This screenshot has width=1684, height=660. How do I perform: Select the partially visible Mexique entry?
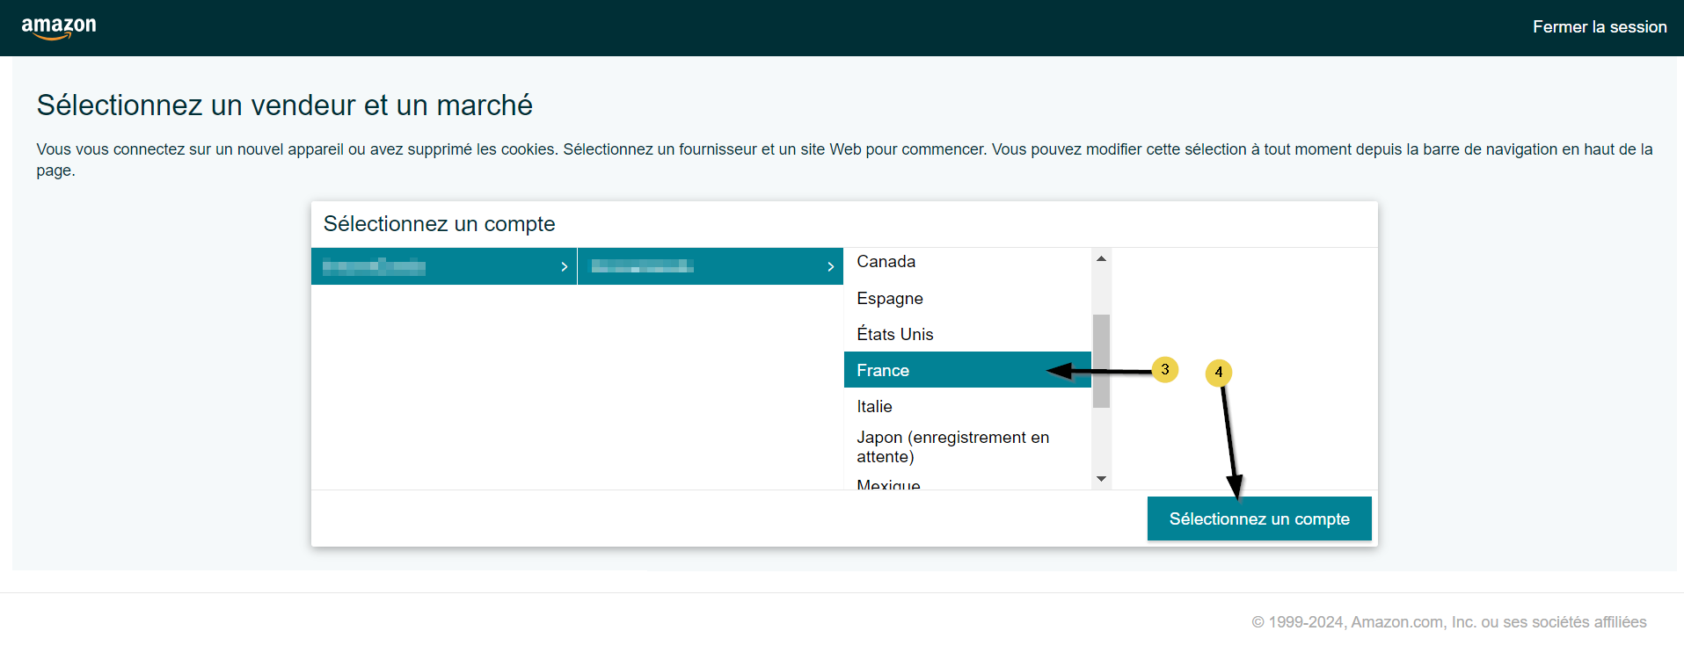click(888, 483)
